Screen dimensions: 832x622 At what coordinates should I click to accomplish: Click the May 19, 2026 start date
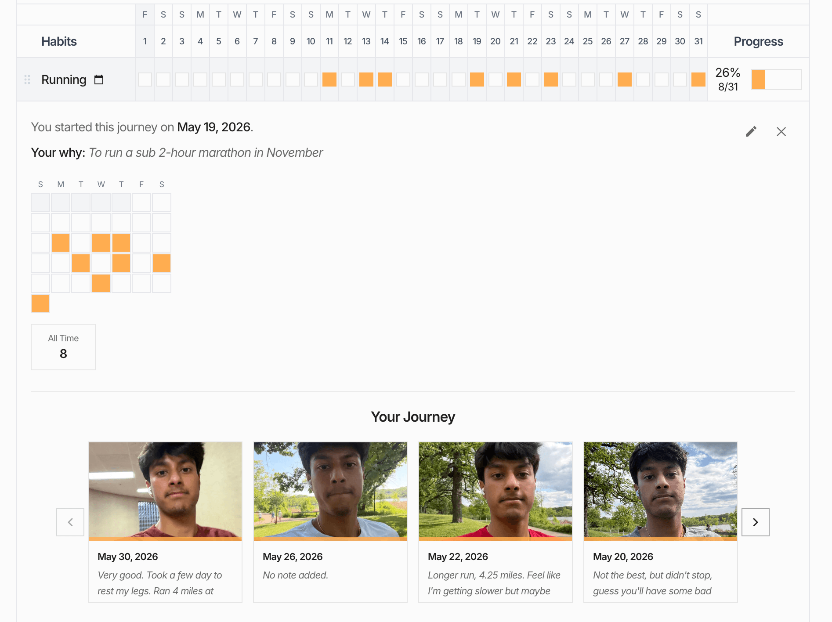[x=214, y=127]
